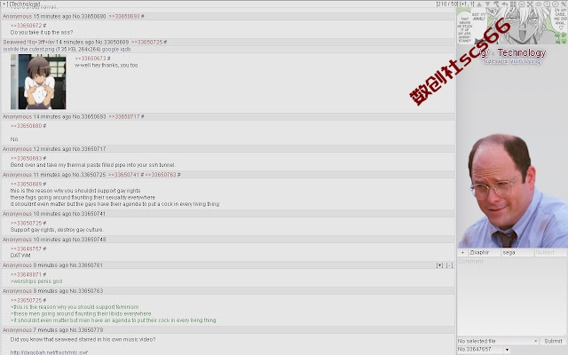The height and width of the screenshot is (355, 568).
Task: Click the # icon after backlink >>33650717
Action: pos(142,116)
